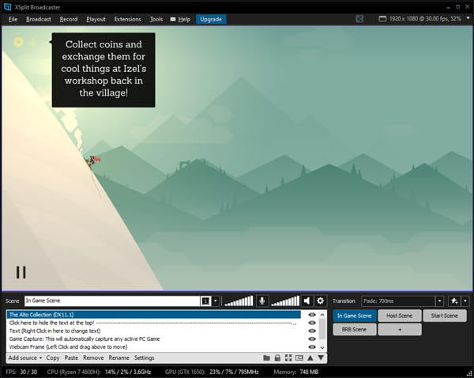Click the In Game Scene name field
The height and width of the screenshot is (378, 474).
pyautogui.click(x=112, y=301)
